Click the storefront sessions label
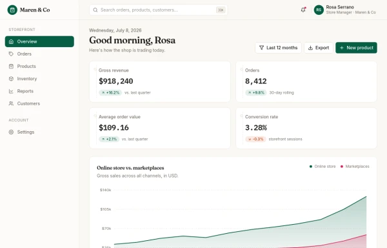 [x=285, y=139]
